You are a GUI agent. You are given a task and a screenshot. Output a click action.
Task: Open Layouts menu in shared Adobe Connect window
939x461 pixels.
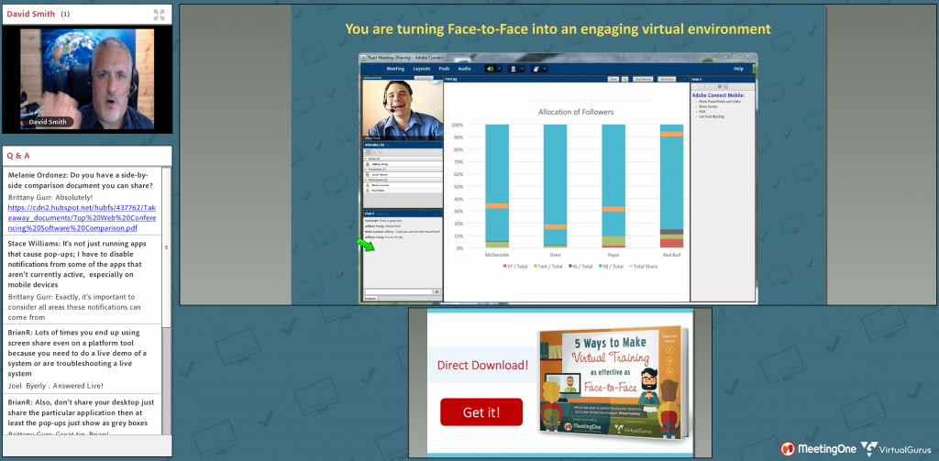point(422,68)
